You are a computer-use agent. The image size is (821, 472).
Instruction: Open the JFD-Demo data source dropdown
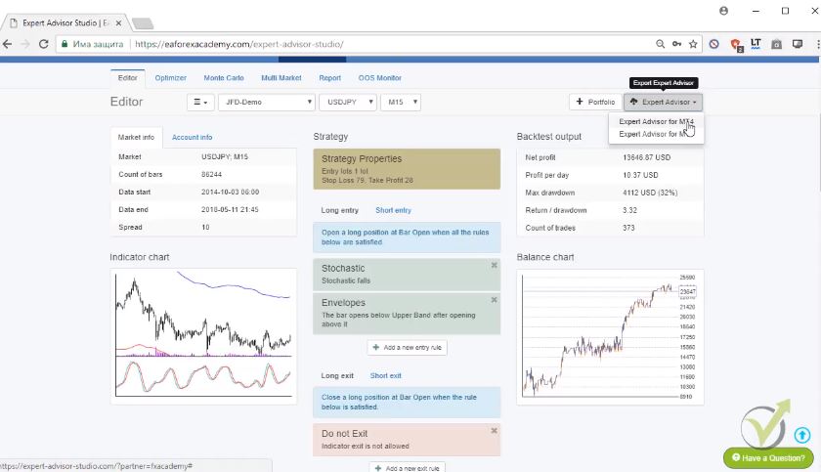coord(267,102)
